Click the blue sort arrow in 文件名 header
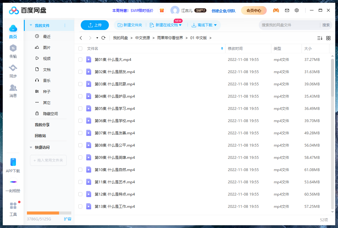338x228 pixels. point(222,49)
